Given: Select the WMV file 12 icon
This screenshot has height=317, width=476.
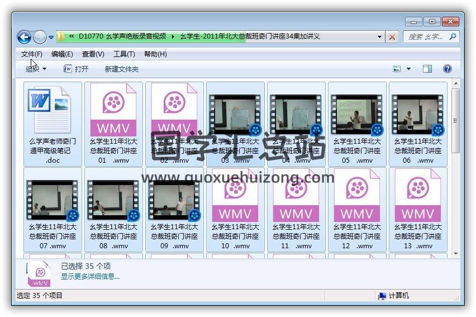Looking at the screenshot, I should tap(357, 196).
